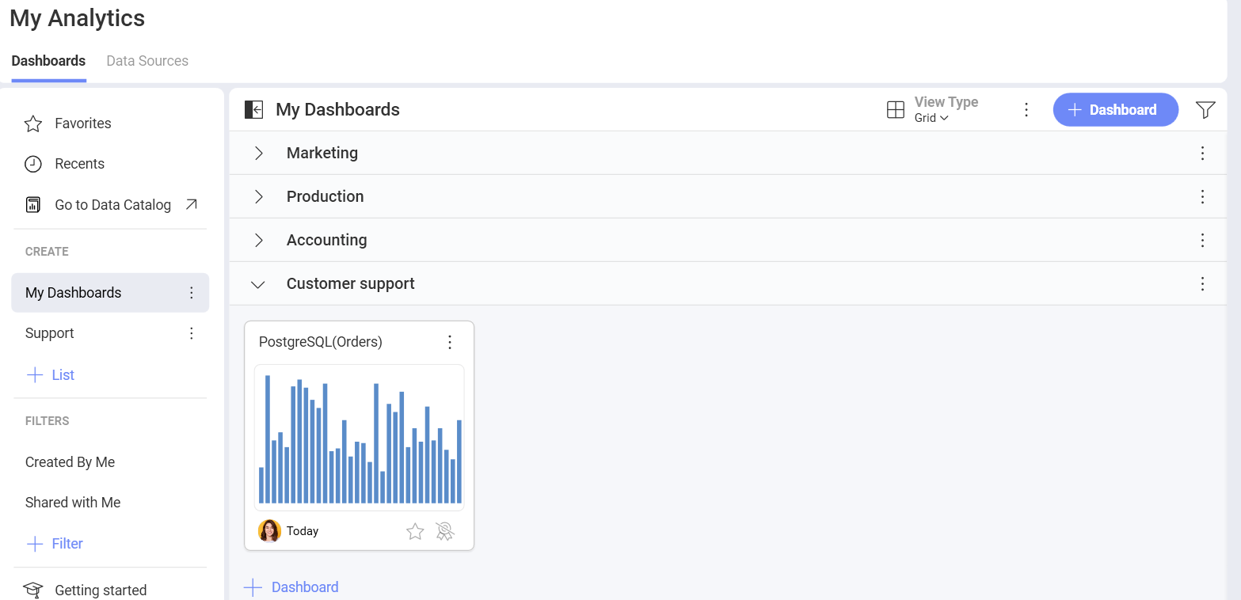Image resolution: width=1241 pixels, height=600 pixels.
Task: Open Getting started guide
Action: tap(101, 591)
